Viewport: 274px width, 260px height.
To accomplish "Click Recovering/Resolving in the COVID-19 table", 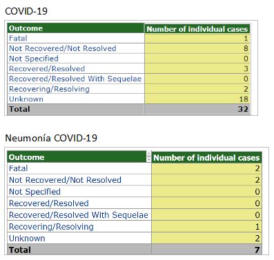I will (x=49, y=89).
